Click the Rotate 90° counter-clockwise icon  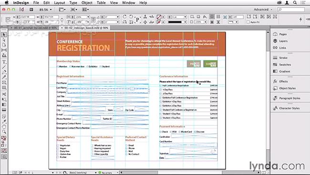click(x=131, y=17)
